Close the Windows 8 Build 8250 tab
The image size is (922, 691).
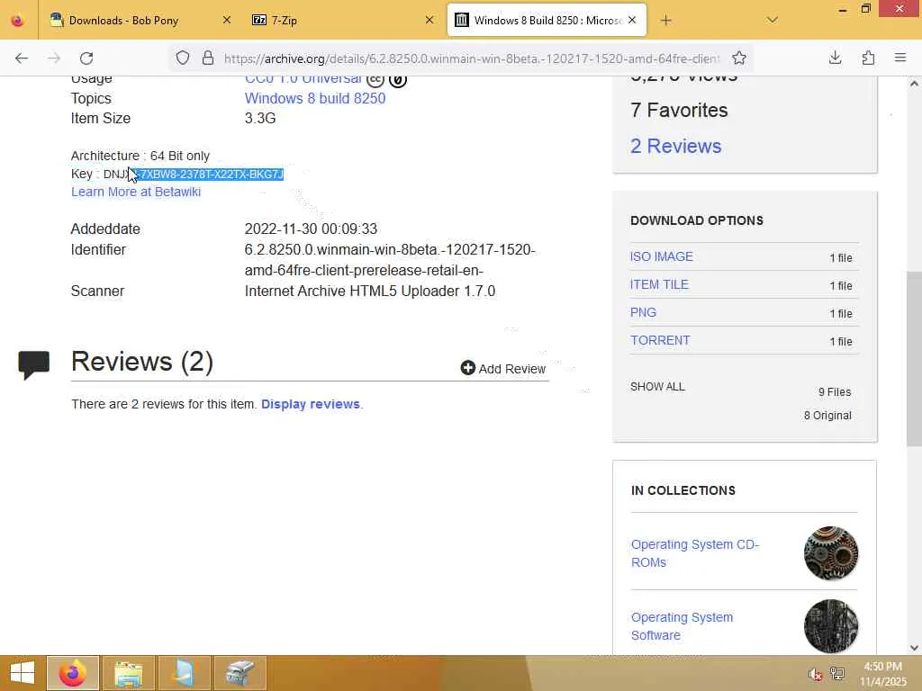point(632,20)
